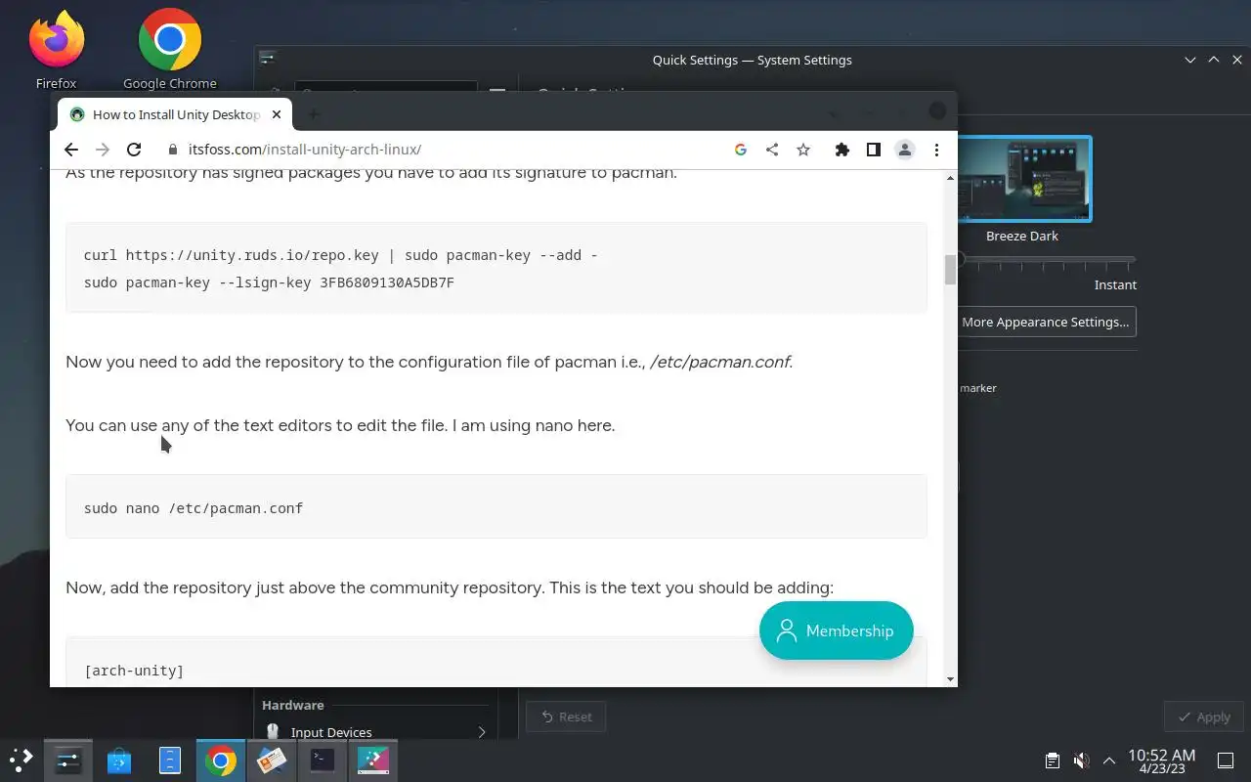The image size is (1251, 782).
Task: Switch to System Settings in the taskbar
Action: click(68, 760)
